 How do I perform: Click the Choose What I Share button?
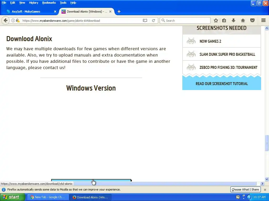pyautogui.click(x=245, y=189)
